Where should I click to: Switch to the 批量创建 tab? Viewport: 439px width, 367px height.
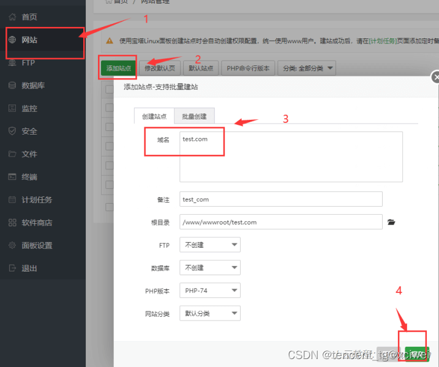click(194, 116)
